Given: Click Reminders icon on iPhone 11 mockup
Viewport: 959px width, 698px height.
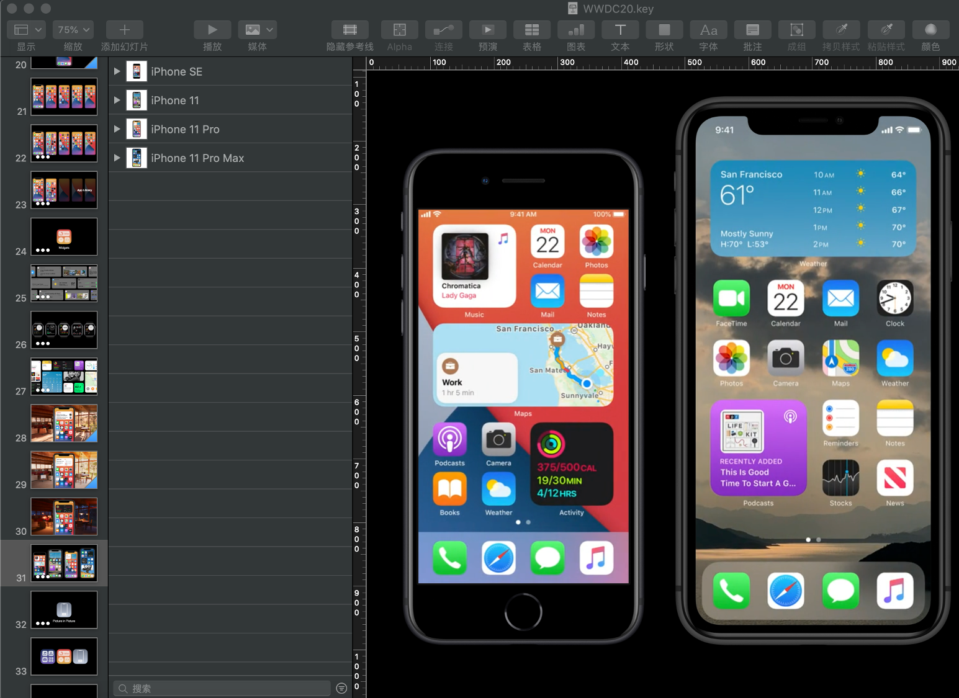Looking at the screenshot, I should tap(840, 418).
